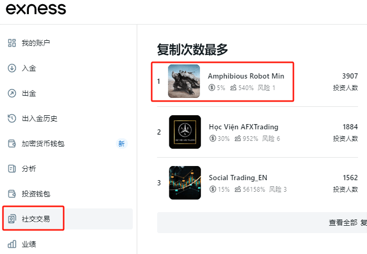Click the Exness logo

[x=36, y=9]
